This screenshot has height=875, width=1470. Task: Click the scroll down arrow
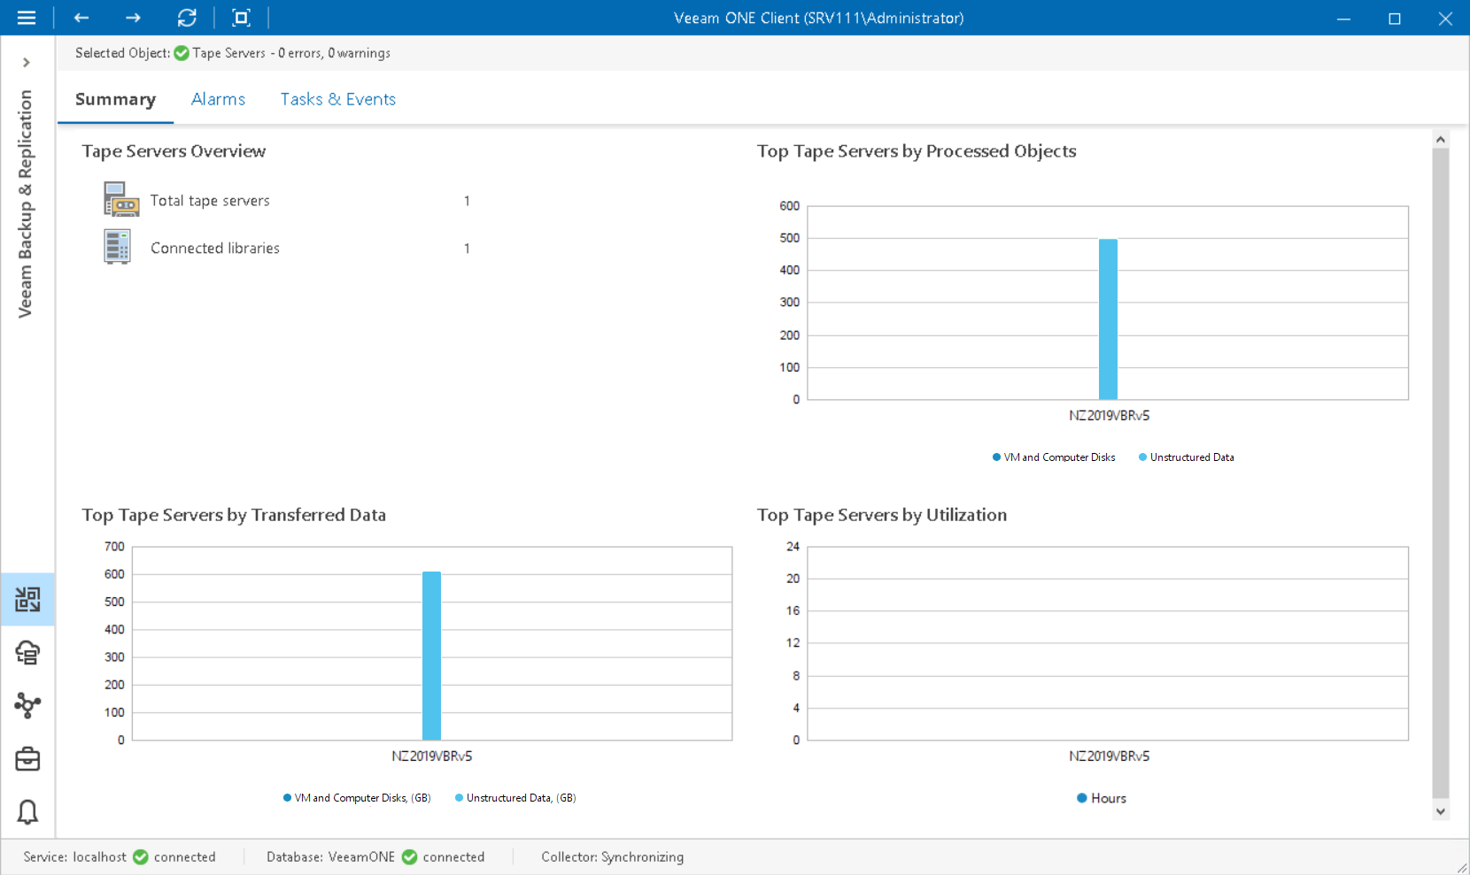pyautogui.click(x=1441, y=811)
